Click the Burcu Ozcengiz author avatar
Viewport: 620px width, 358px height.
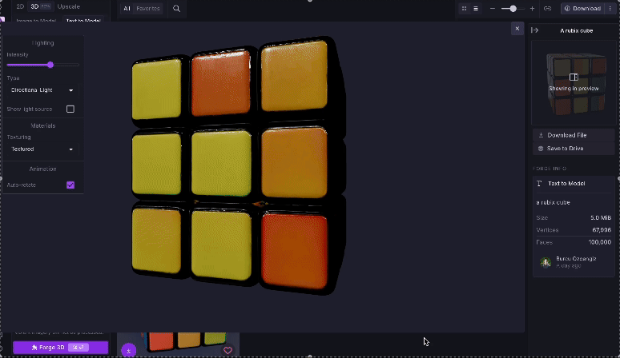point(546,262)
